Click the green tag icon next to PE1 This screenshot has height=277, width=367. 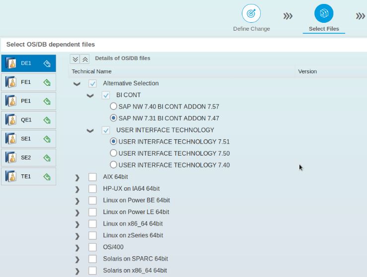(47, 102)
